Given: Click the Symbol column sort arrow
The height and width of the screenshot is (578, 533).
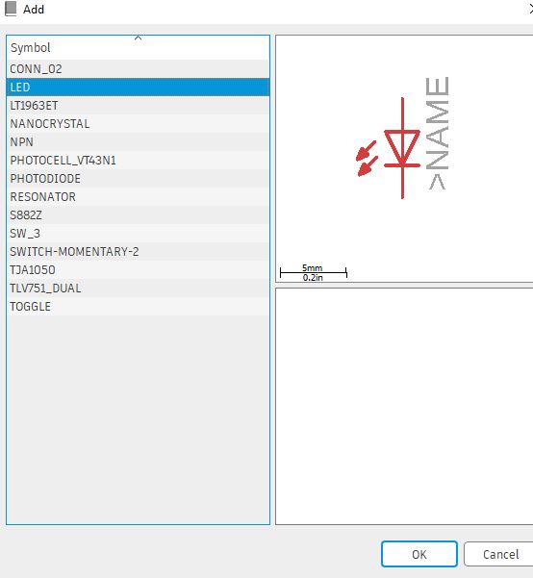Looking at the screenshot, I should pos(138,38).
